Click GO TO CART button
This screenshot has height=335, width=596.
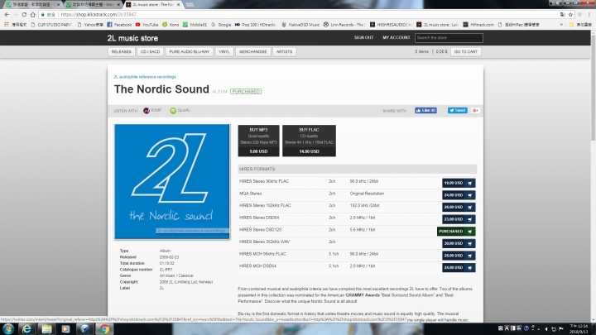(x=465, y=51)
